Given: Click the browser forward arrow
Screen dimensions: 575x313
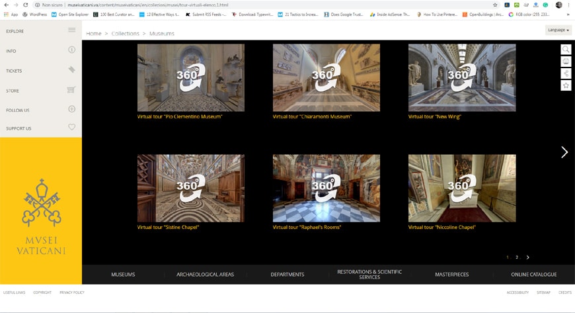Looking at the screenshot, I should click(x=16, y=5).
